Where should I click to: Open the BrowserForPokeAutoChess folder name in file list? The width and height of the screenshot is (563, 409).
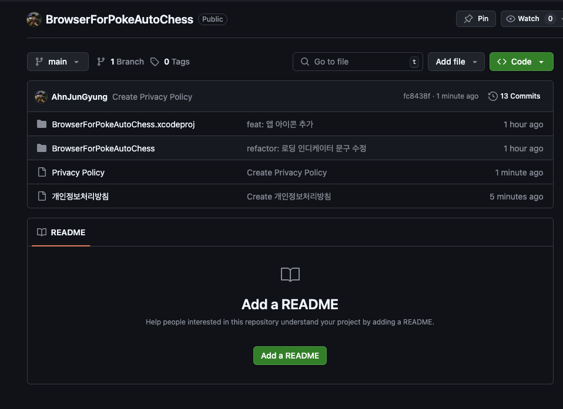click(x=103, y=148)
